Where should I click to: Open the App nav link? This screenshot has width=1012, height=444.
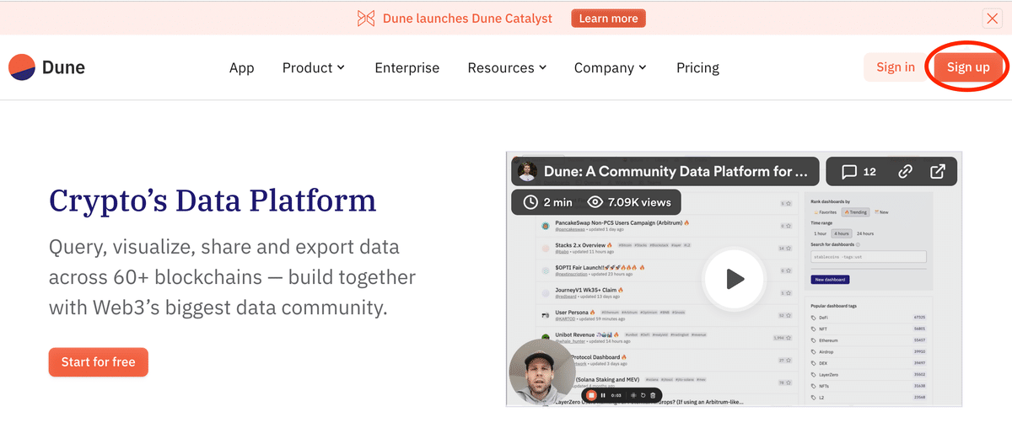pos(241,67)
